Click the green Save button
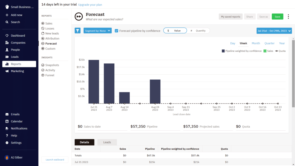The height and width of the screenshot is (166, 295). click(277, 17)
